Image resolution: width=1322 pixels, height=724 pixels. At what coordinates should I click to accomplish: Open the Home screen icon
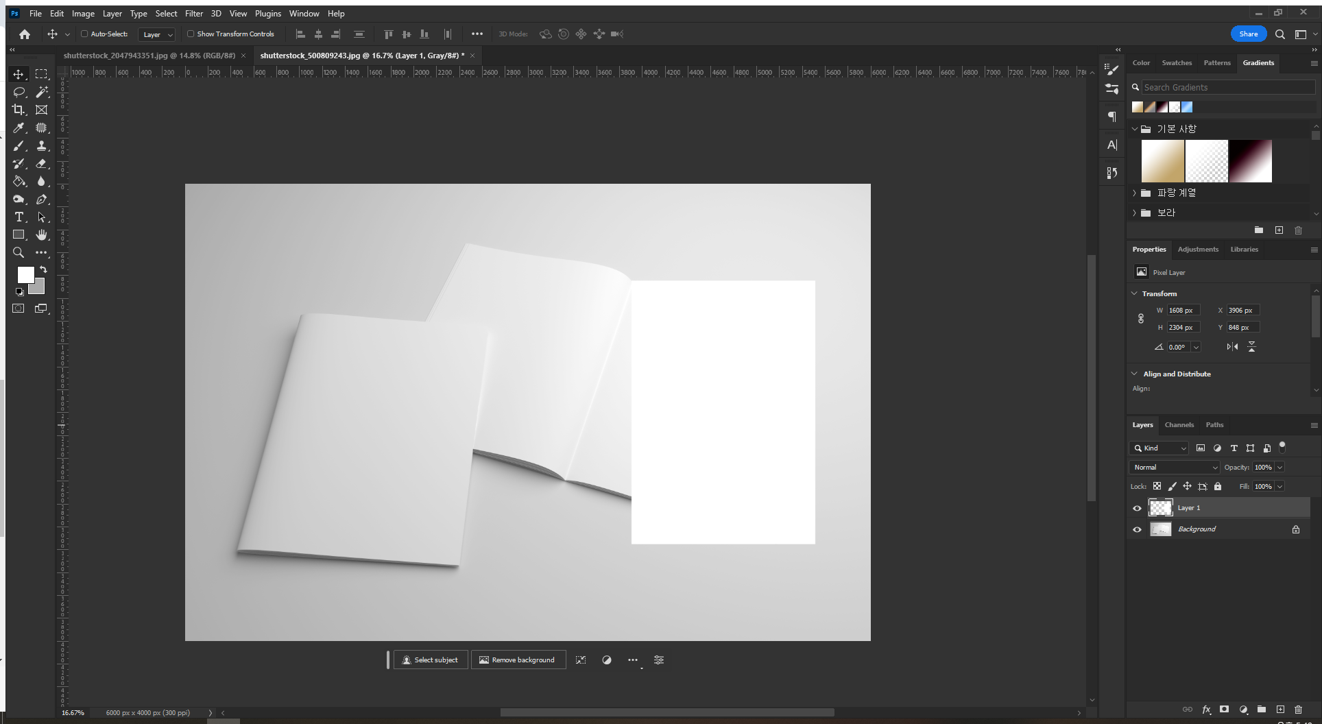click(x=25, y=34)
